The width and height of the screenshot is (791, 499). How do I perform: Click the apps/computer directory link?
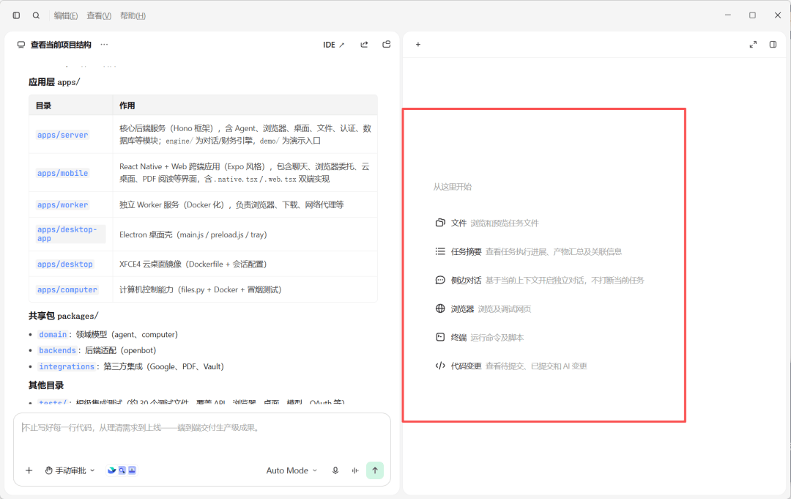pos(67,289)
